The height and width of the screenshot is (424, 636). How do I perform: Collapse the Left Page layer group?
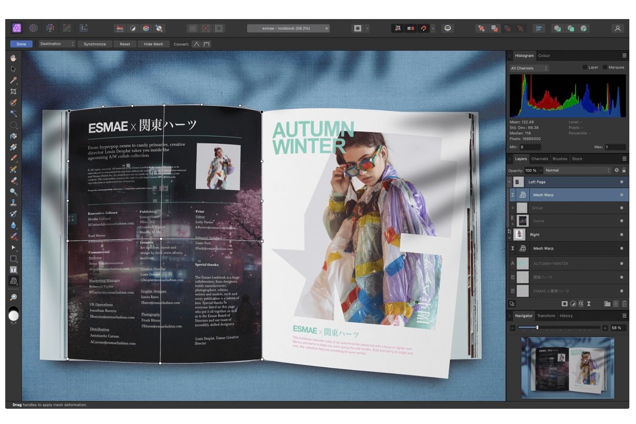pyautogui.click(x=509, y=182)
